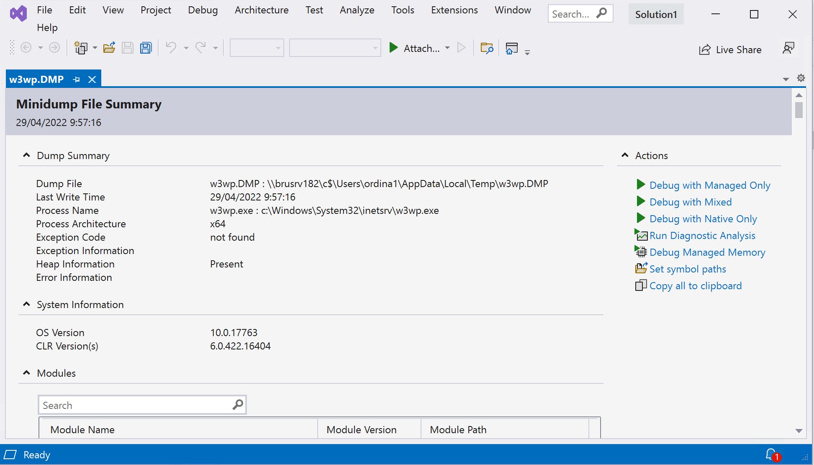Open the Attach button dropdown arrow

447,48
